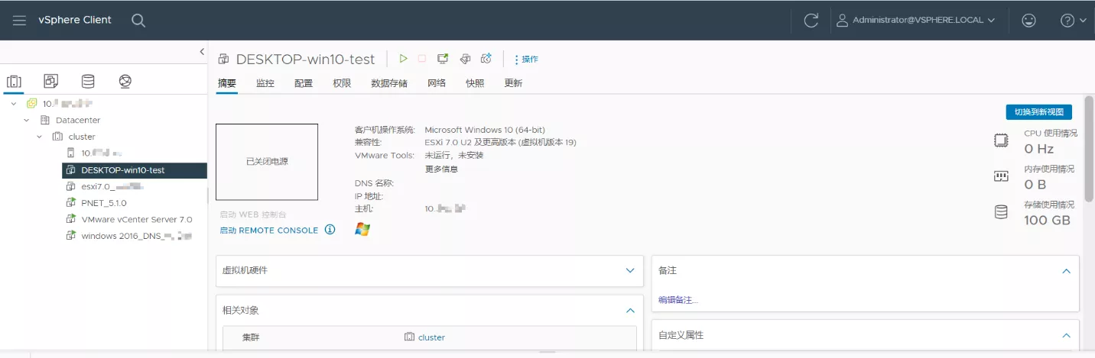Click the 切换到新视图 button
This screenshot has width=1095, height=358.
click(1038, 112)
